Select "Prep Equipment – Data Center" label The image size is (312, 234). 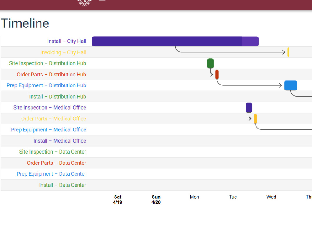tap(51, 174)
